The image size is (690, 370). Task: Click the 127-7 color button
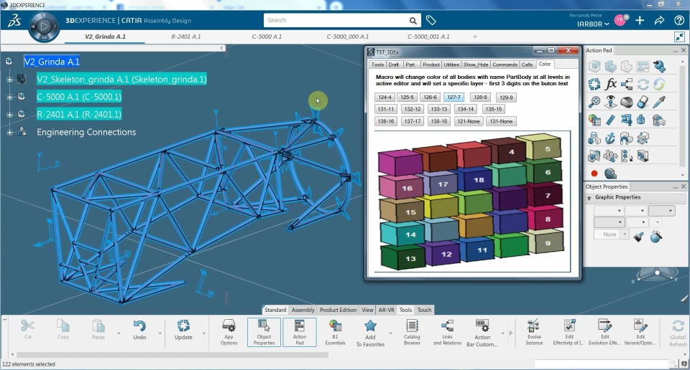(x=454, y=98)
